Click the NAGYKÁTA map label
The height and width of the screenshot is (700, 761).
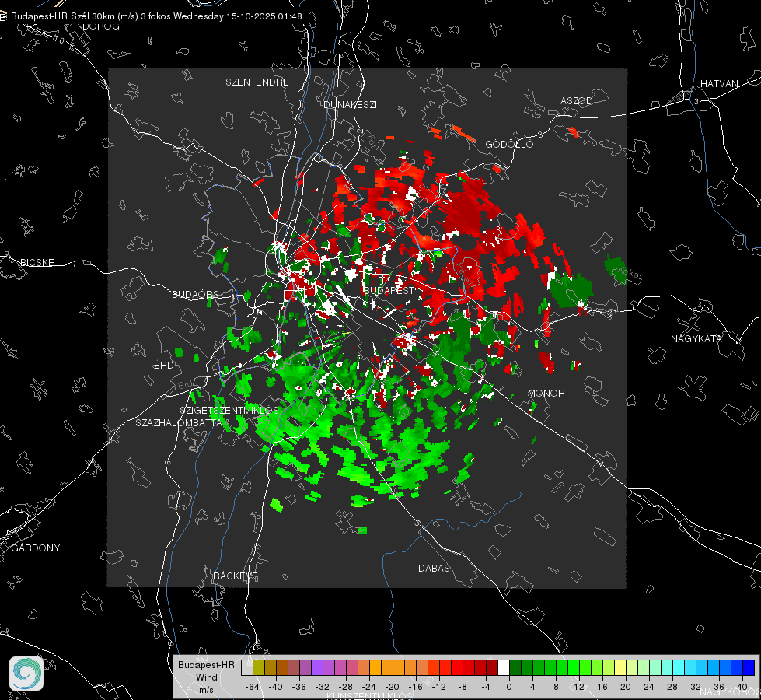point(696,338)
